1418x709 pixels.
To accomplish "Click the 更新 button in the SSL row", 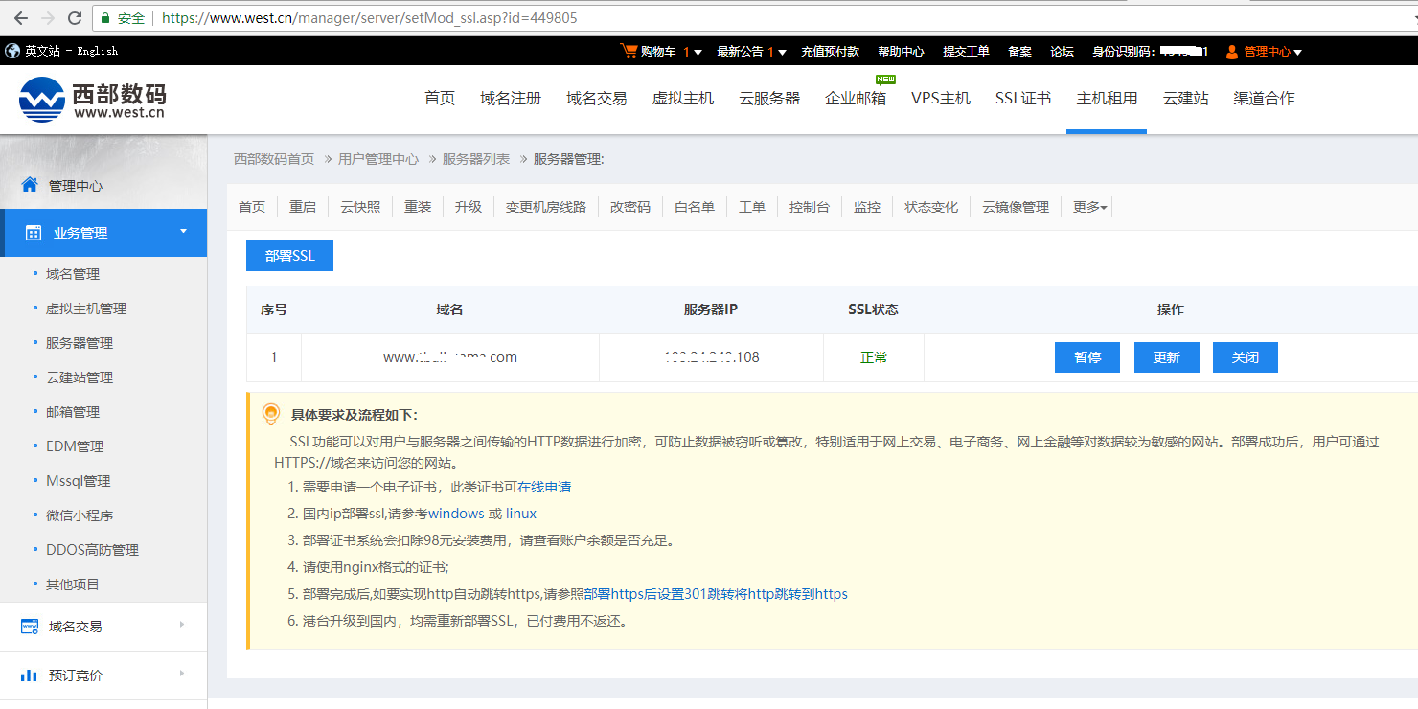I will [1166, 357].
